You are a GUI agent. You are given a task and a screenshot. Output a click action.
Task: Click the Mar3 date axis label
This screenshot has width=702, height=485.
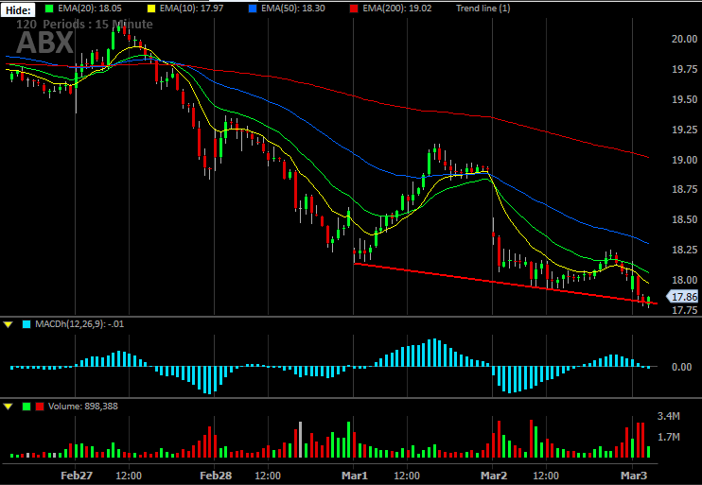634,476
